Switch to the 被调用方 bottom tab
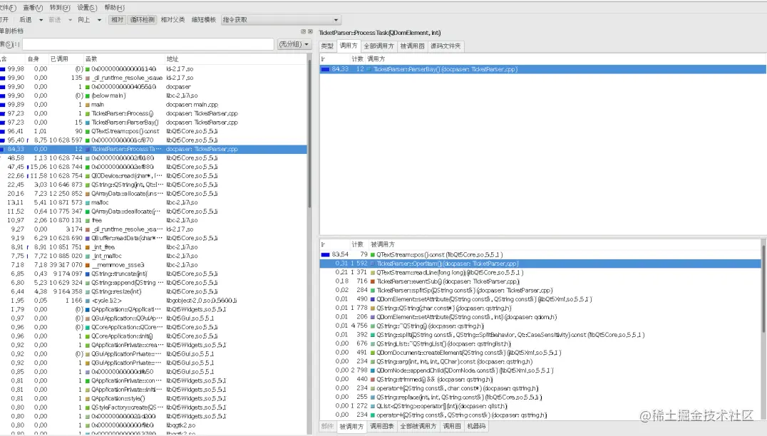767x436 pixels. coord(351,426)
